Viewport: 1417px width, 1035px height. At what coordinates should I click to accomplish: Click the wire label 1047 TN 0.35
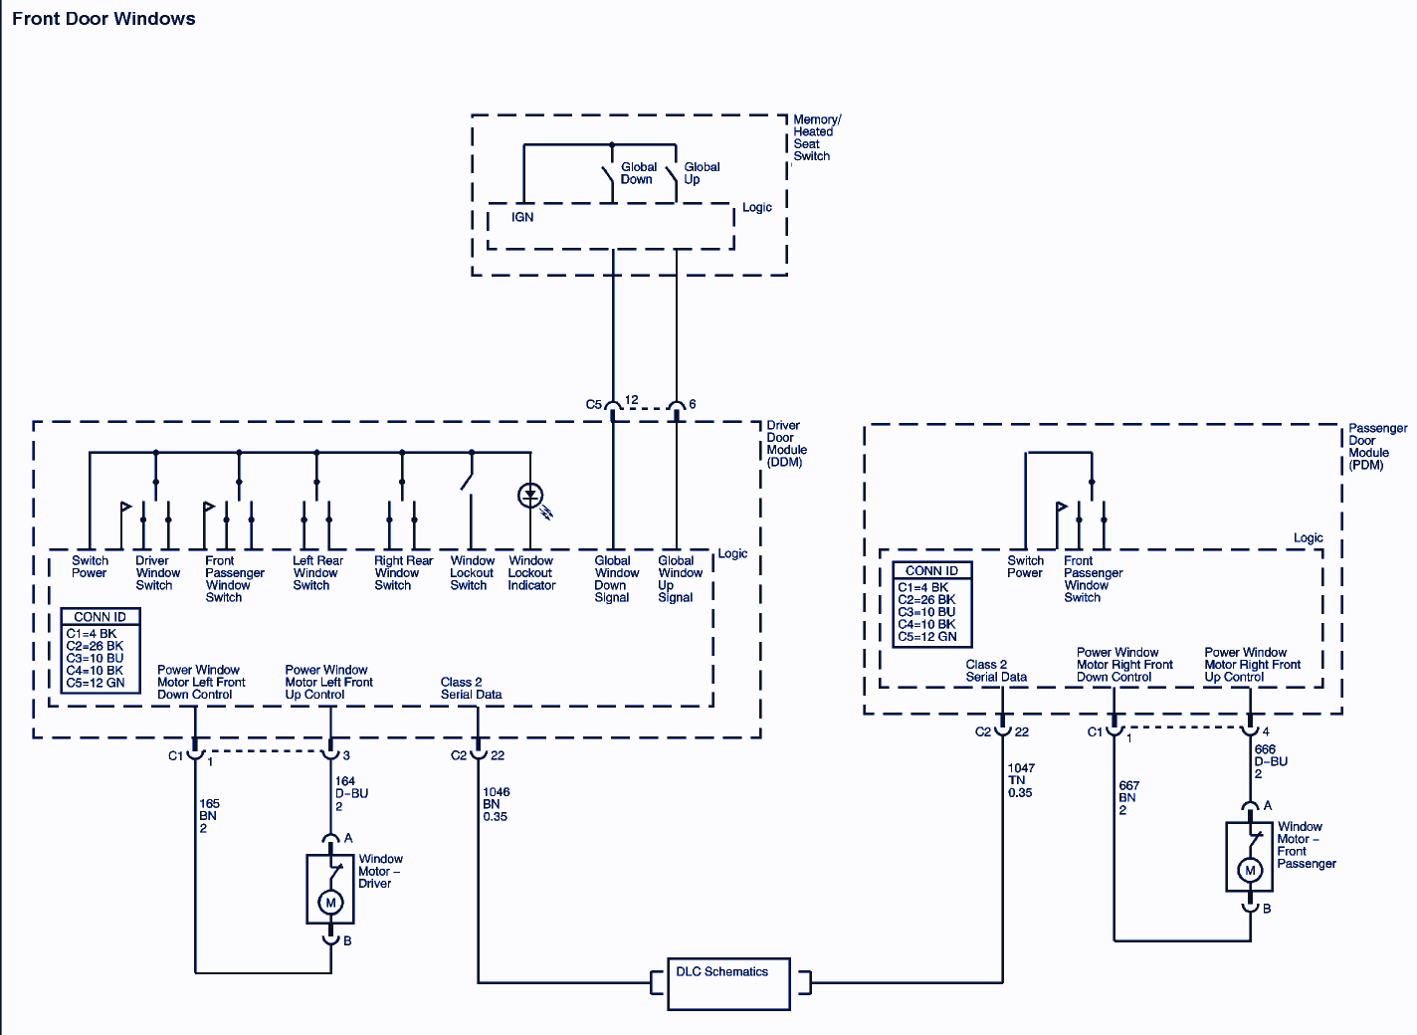click(x=1021, y=780)
